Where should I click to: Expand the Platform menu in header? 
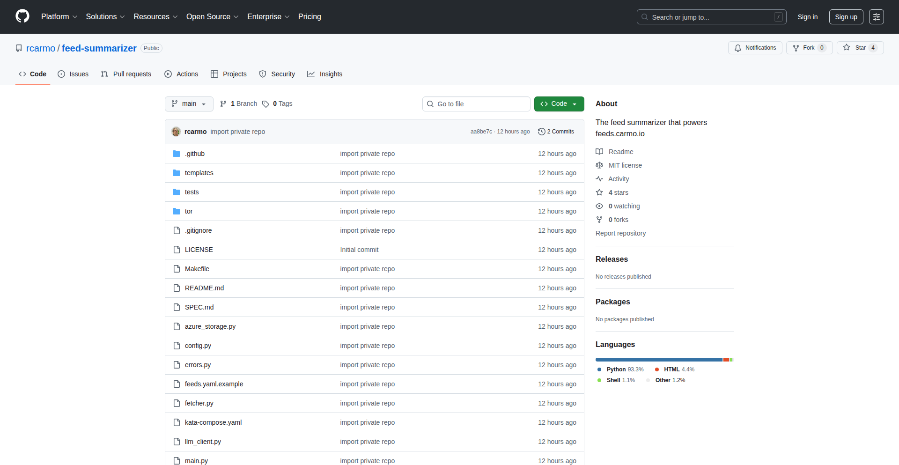pyautogui.click(x=59, y=17)
